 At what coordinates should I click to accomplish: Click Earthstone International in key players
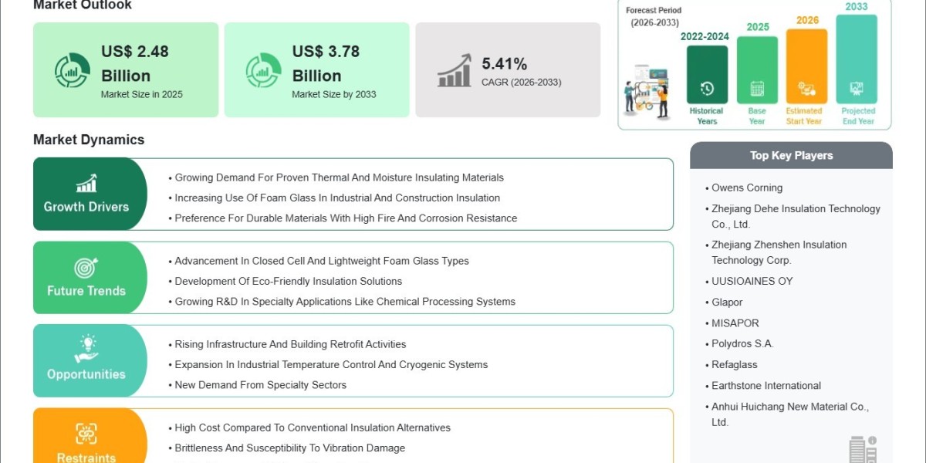coord(766,385)
